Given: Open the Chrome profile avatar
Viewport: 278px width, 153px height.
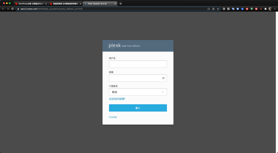Looking at the screenshot, I should click(270, 9).
